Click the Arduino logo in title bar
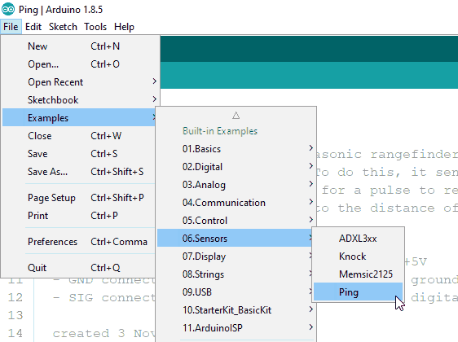458x342 pixels. (x=8, y=9)
